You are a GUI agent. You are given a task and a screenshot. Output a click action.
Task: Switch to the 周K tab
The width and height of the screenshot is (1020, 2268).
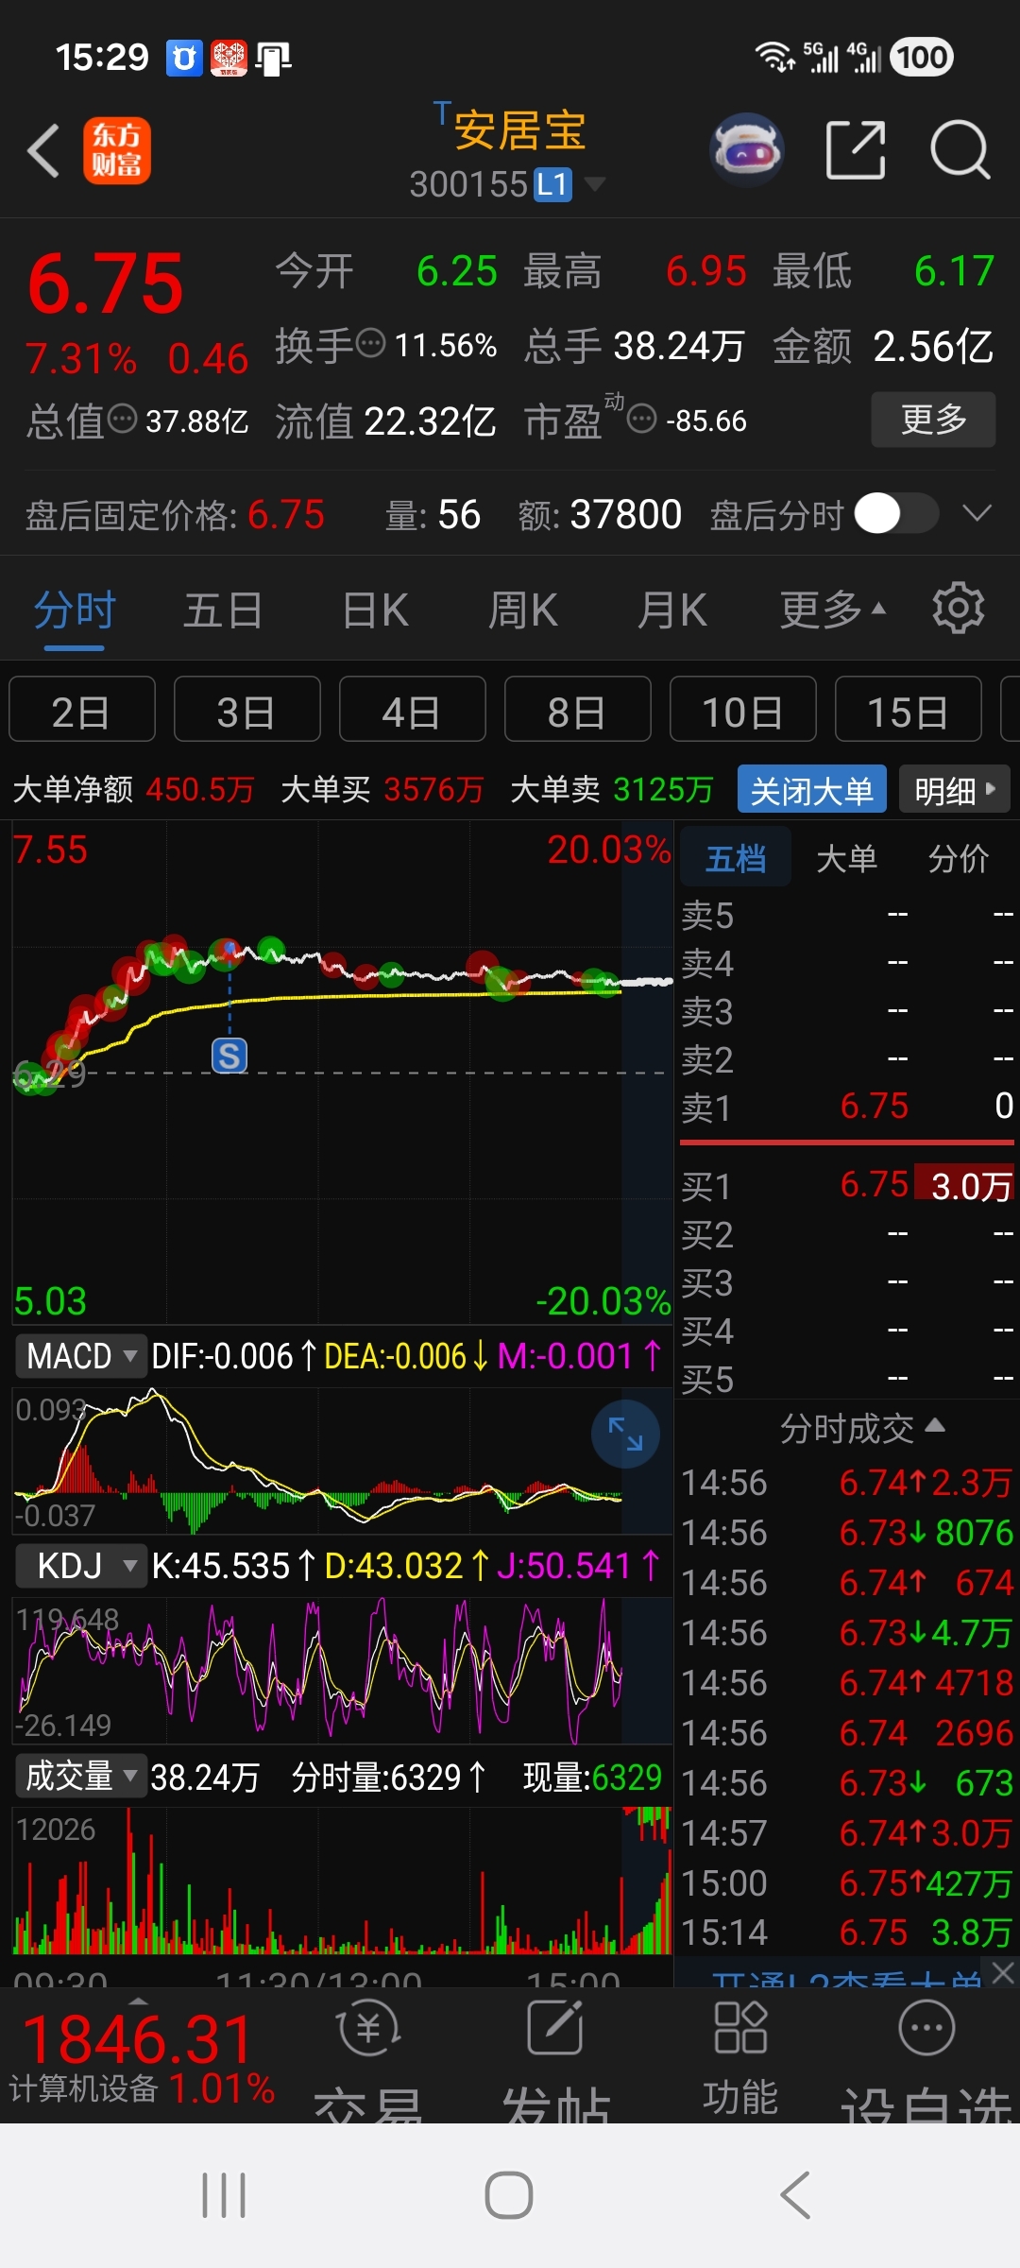522,610
